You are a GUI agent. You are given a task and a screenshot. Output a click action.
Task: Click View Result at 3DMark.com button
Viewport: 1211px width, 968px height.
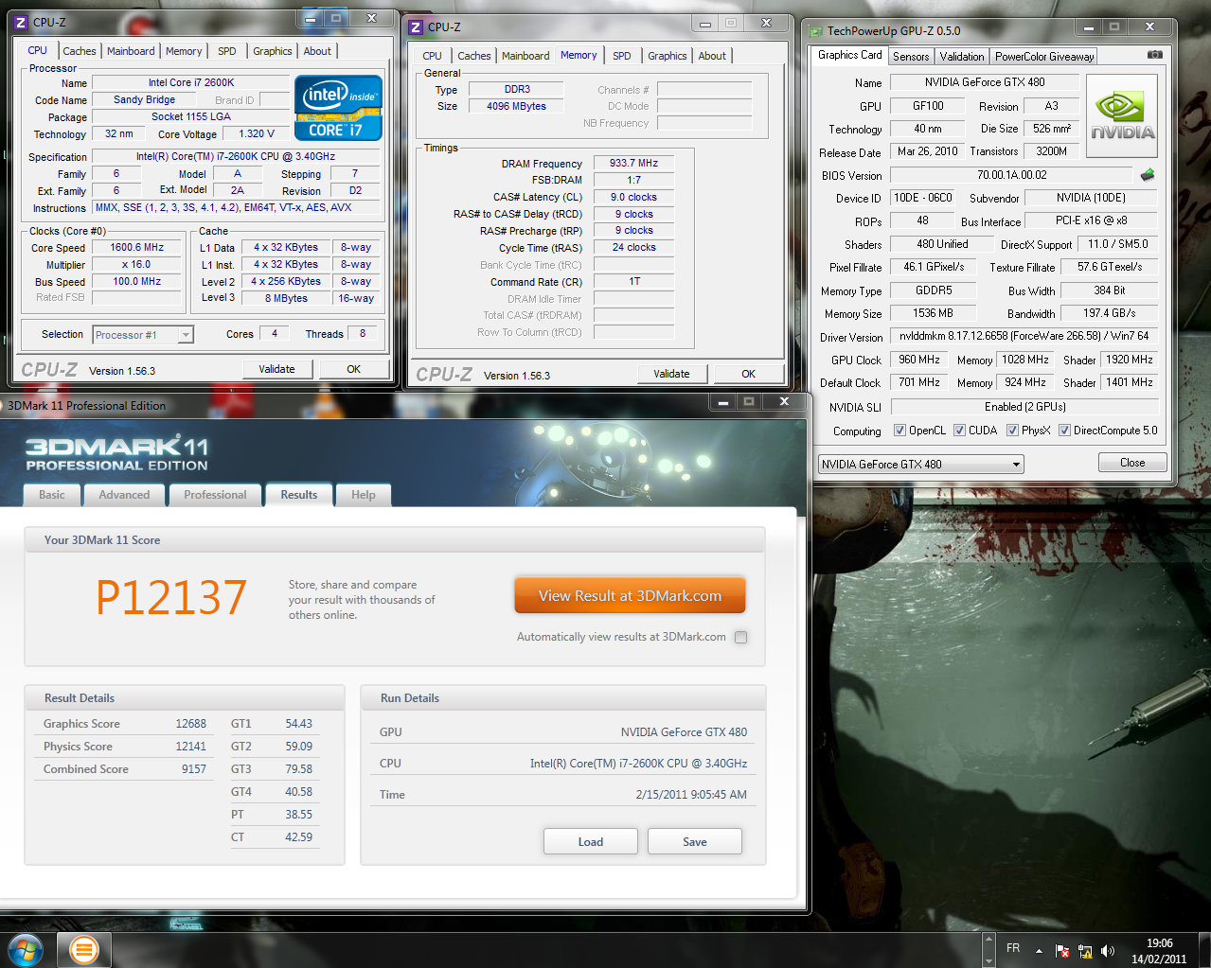[631, 596]
